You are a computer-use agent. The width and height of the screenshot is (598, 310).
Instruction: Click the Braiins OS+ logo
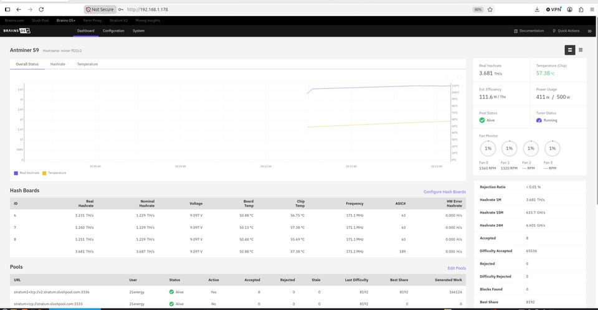pyautogui.click(x=17, y=31)
